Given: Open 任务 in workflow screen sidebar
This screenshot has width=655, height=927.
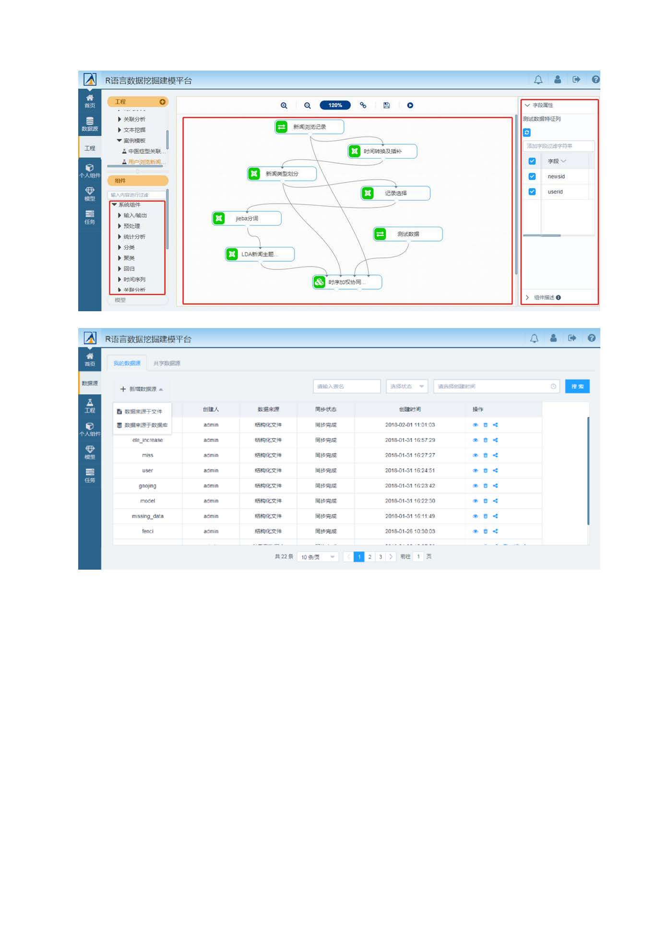Looking at the screenshot, I should pyautogui.click(x=90, y=217).
